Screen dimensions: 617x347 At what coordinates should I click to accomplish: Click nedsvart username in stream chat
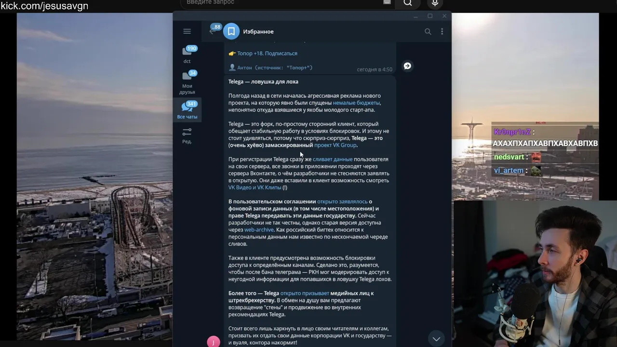[x=509, y=157]
